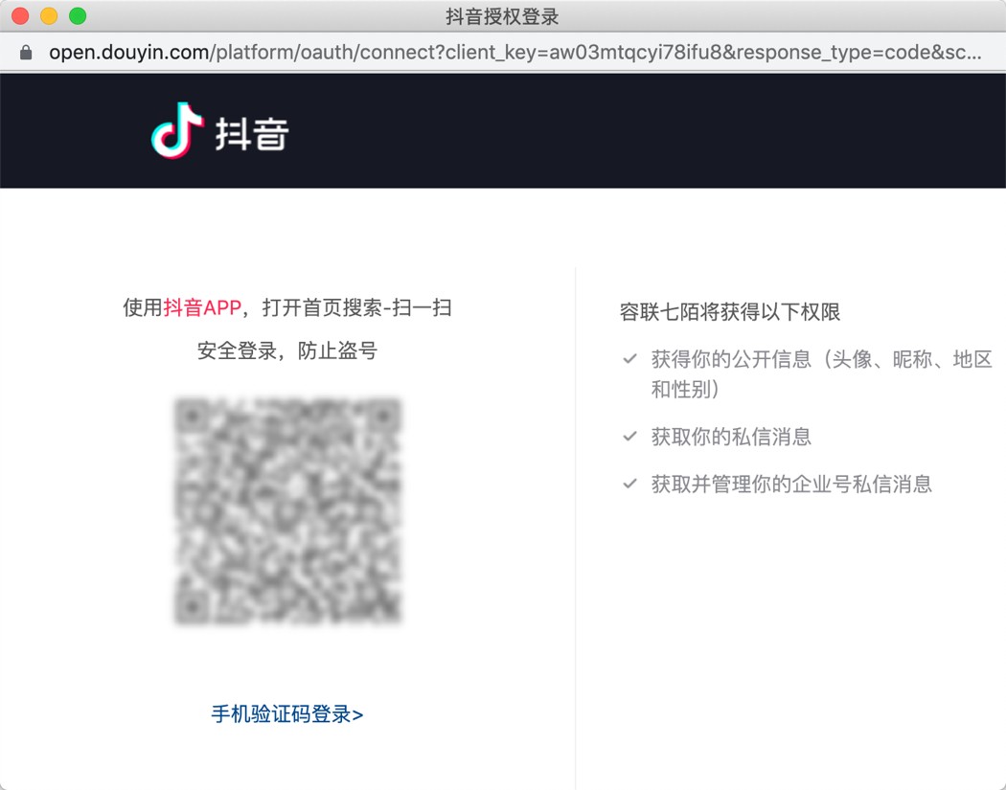This screenshot has width=1006, height=790.
Task: Maximize the window with the green button
Action: pyautogui.click(x=78, y=16)
